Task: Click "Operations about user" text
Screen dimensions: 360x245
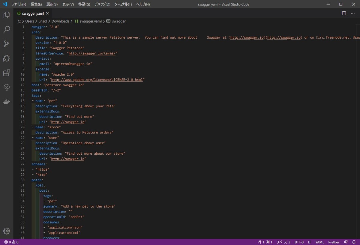Action: click(83, 143)
